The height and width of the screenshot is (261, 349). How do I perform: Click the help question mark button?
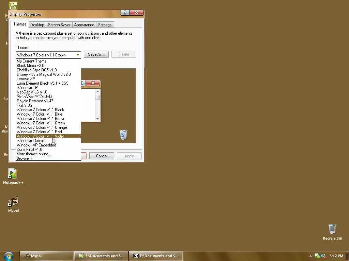click(x=125, y=13)
